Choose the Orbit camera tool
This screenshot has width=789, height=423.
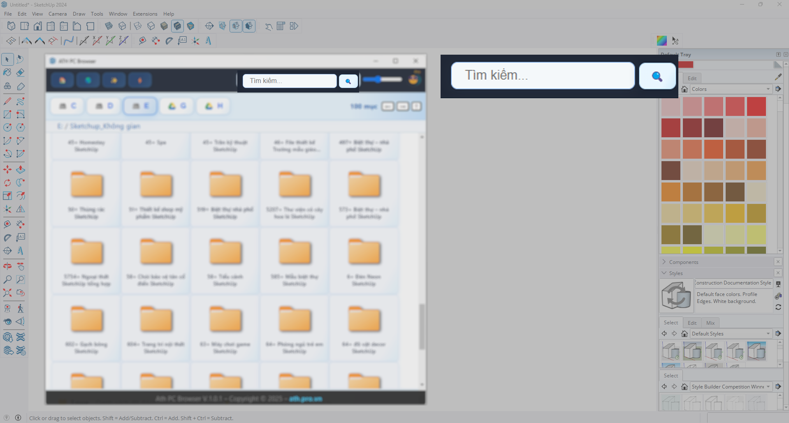tap(7, 266)
